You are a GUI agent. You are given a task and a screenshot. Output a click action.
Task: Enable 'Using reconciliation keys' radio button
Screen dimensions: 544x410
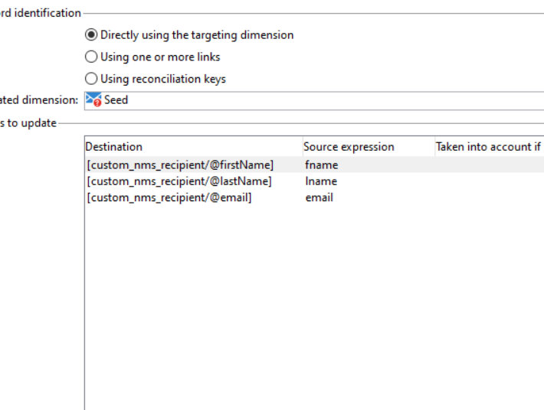(x=92, y=79)
